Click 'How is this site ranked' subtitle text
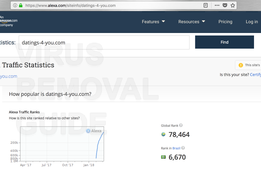The width and height of the screenshot is (261, 178). pos(44,118)
